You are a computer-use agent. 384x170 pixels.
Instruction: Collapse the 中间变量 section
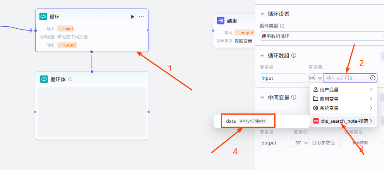262,98
